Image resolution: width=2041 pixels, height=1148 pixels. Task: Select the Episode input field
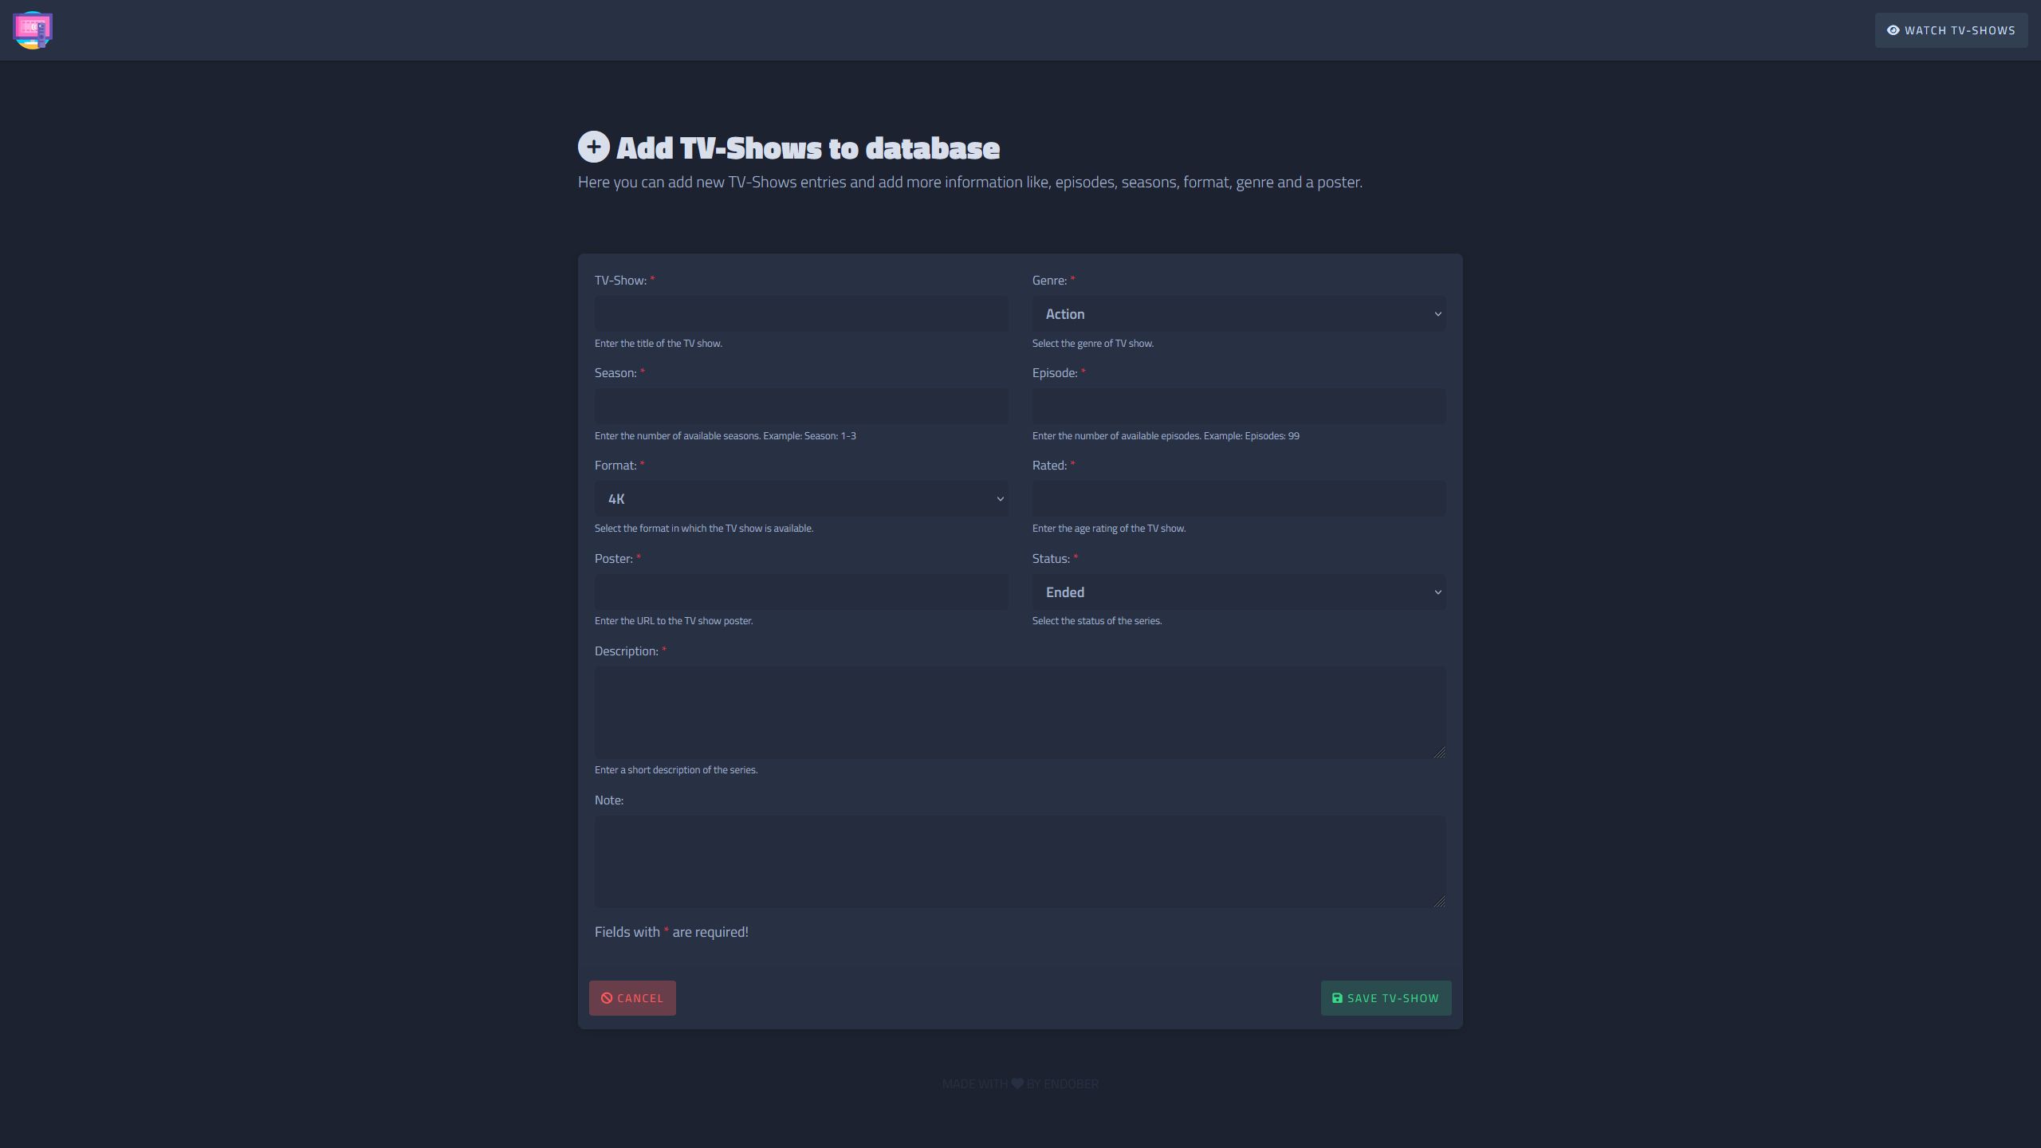coord(1238,407)
